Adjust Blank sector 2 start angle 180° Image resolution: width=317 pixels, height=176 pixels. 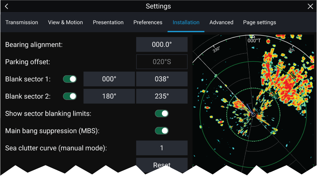point(109,96)
